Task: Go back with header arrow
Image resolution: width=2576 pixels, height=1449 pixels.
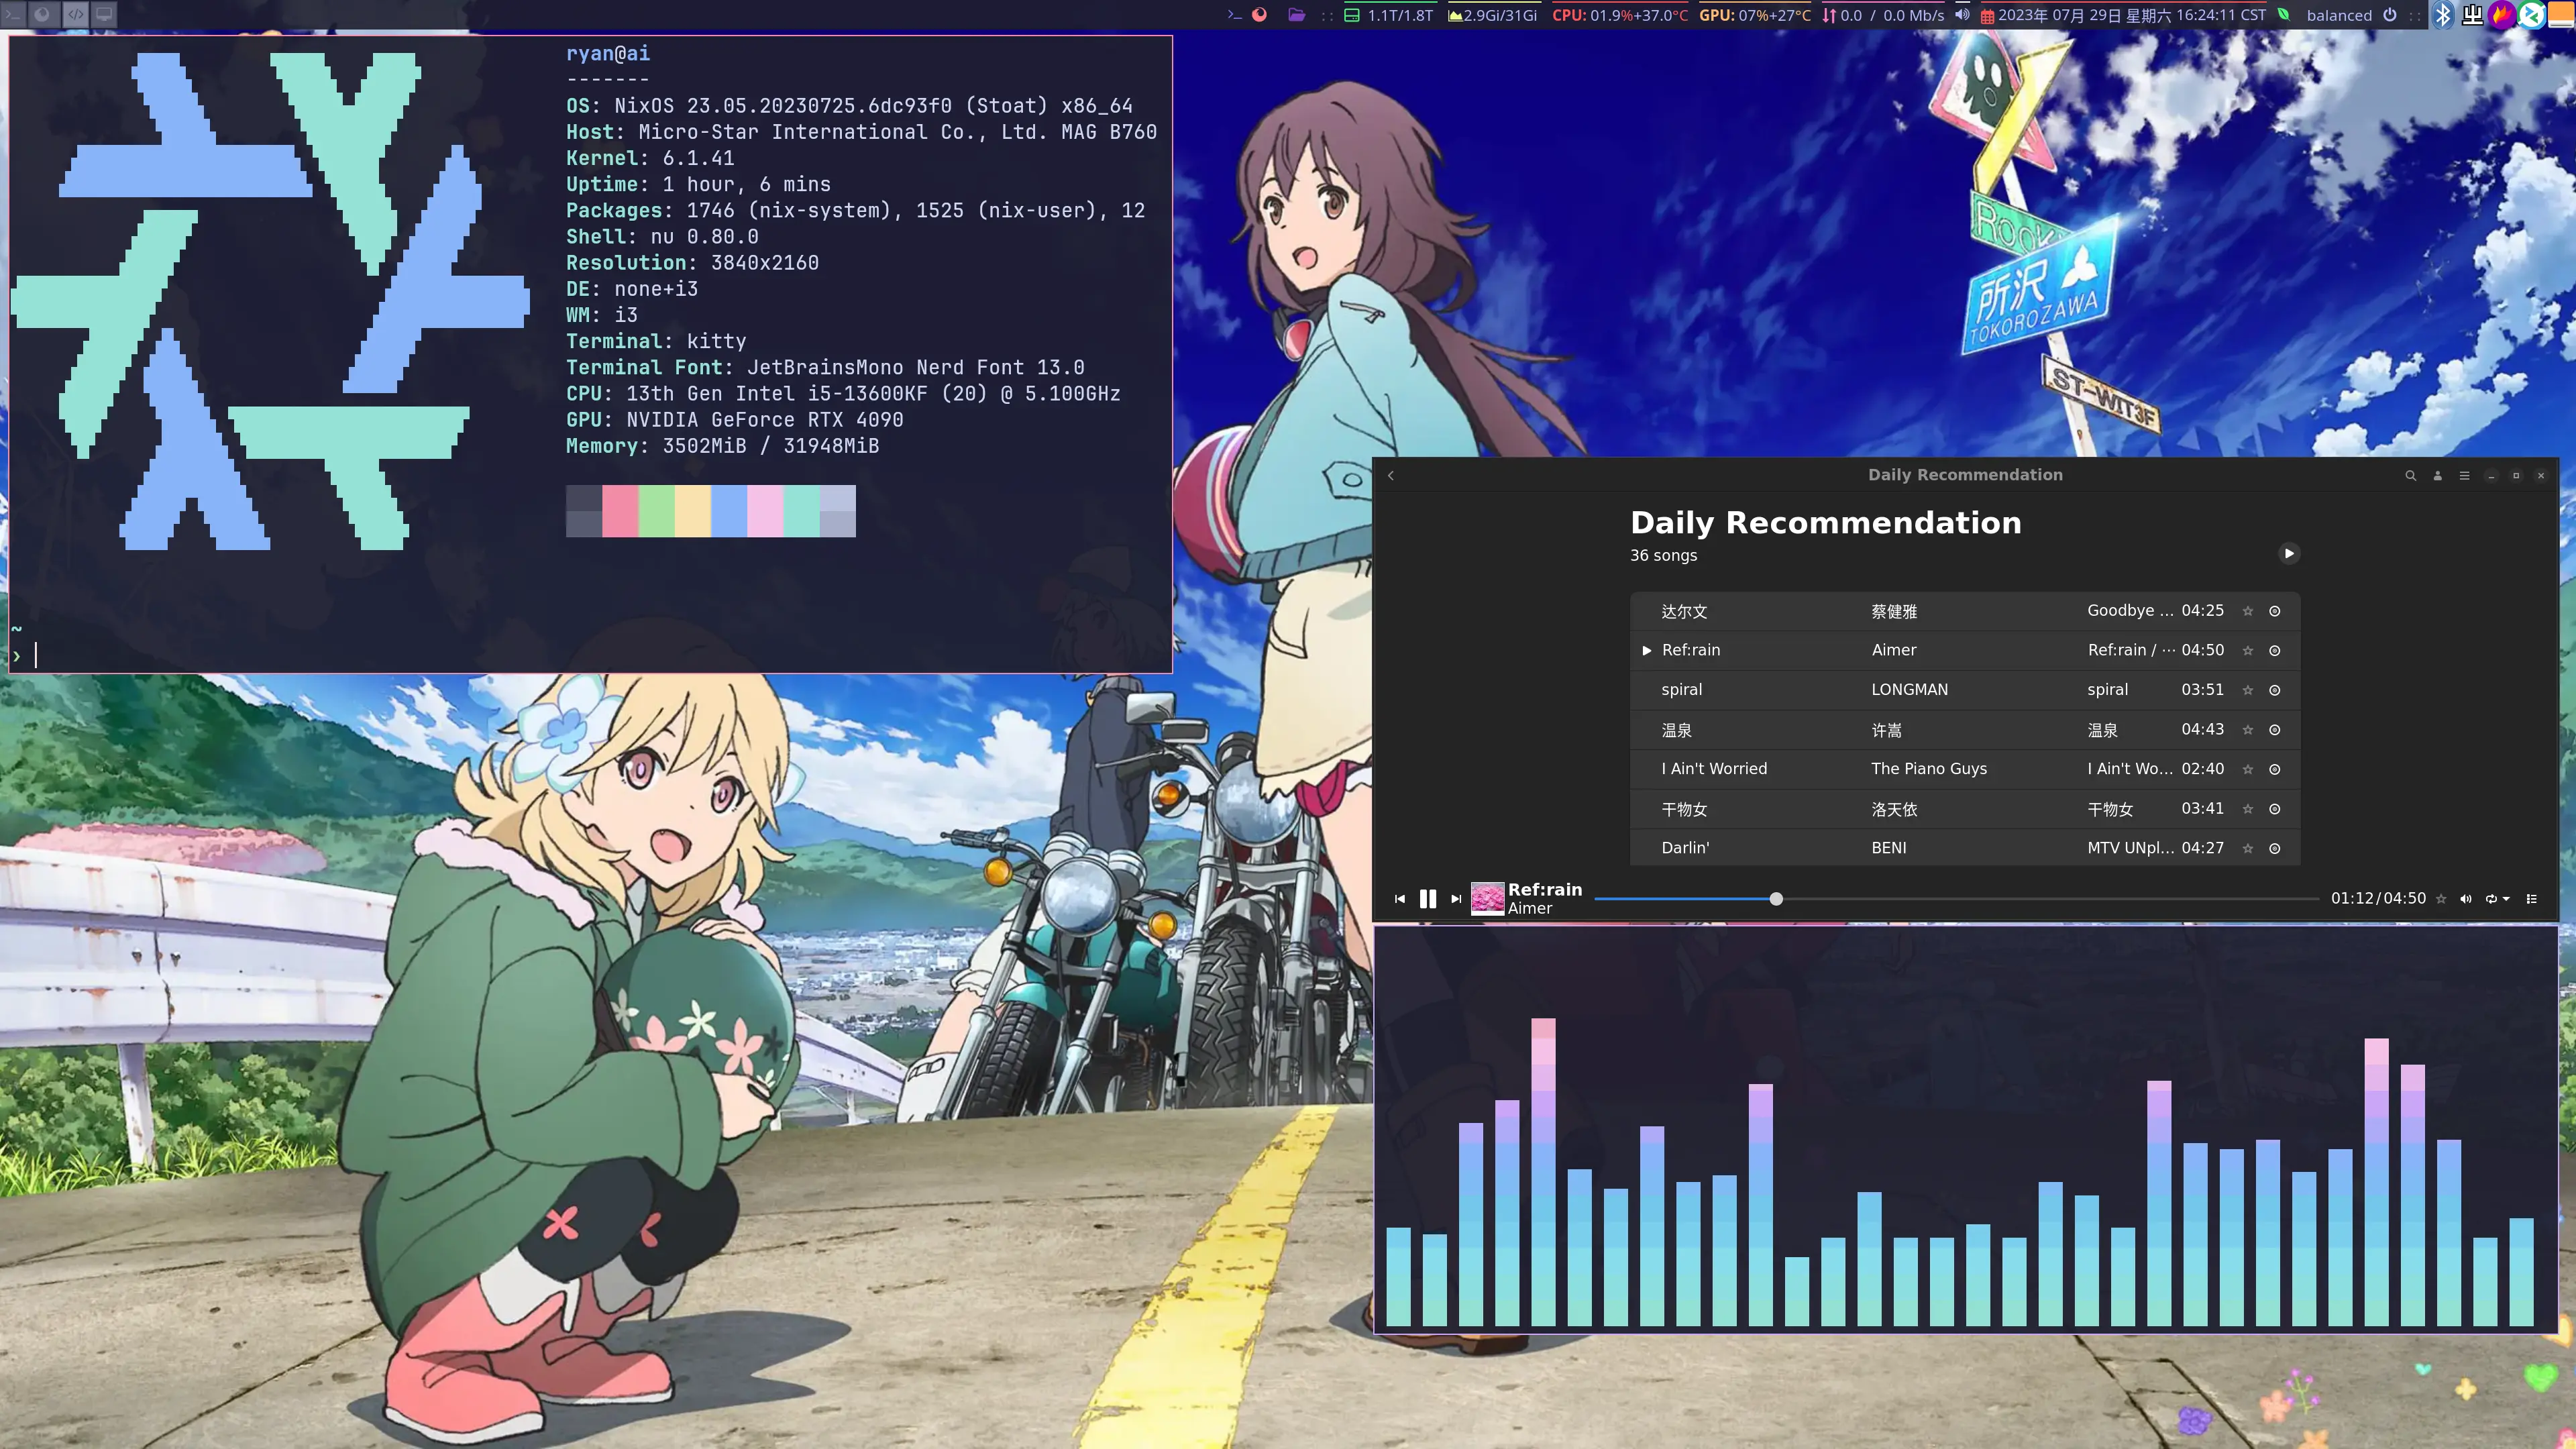Action: 1391,475
